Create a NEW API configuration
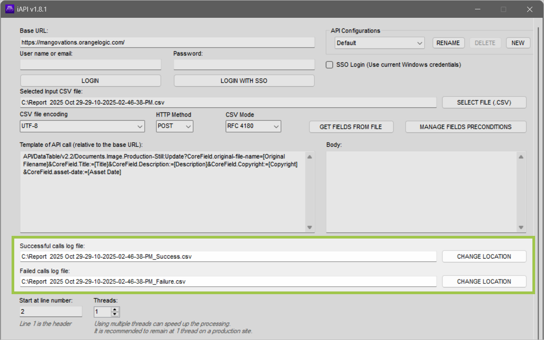 (x=518, y=43)
